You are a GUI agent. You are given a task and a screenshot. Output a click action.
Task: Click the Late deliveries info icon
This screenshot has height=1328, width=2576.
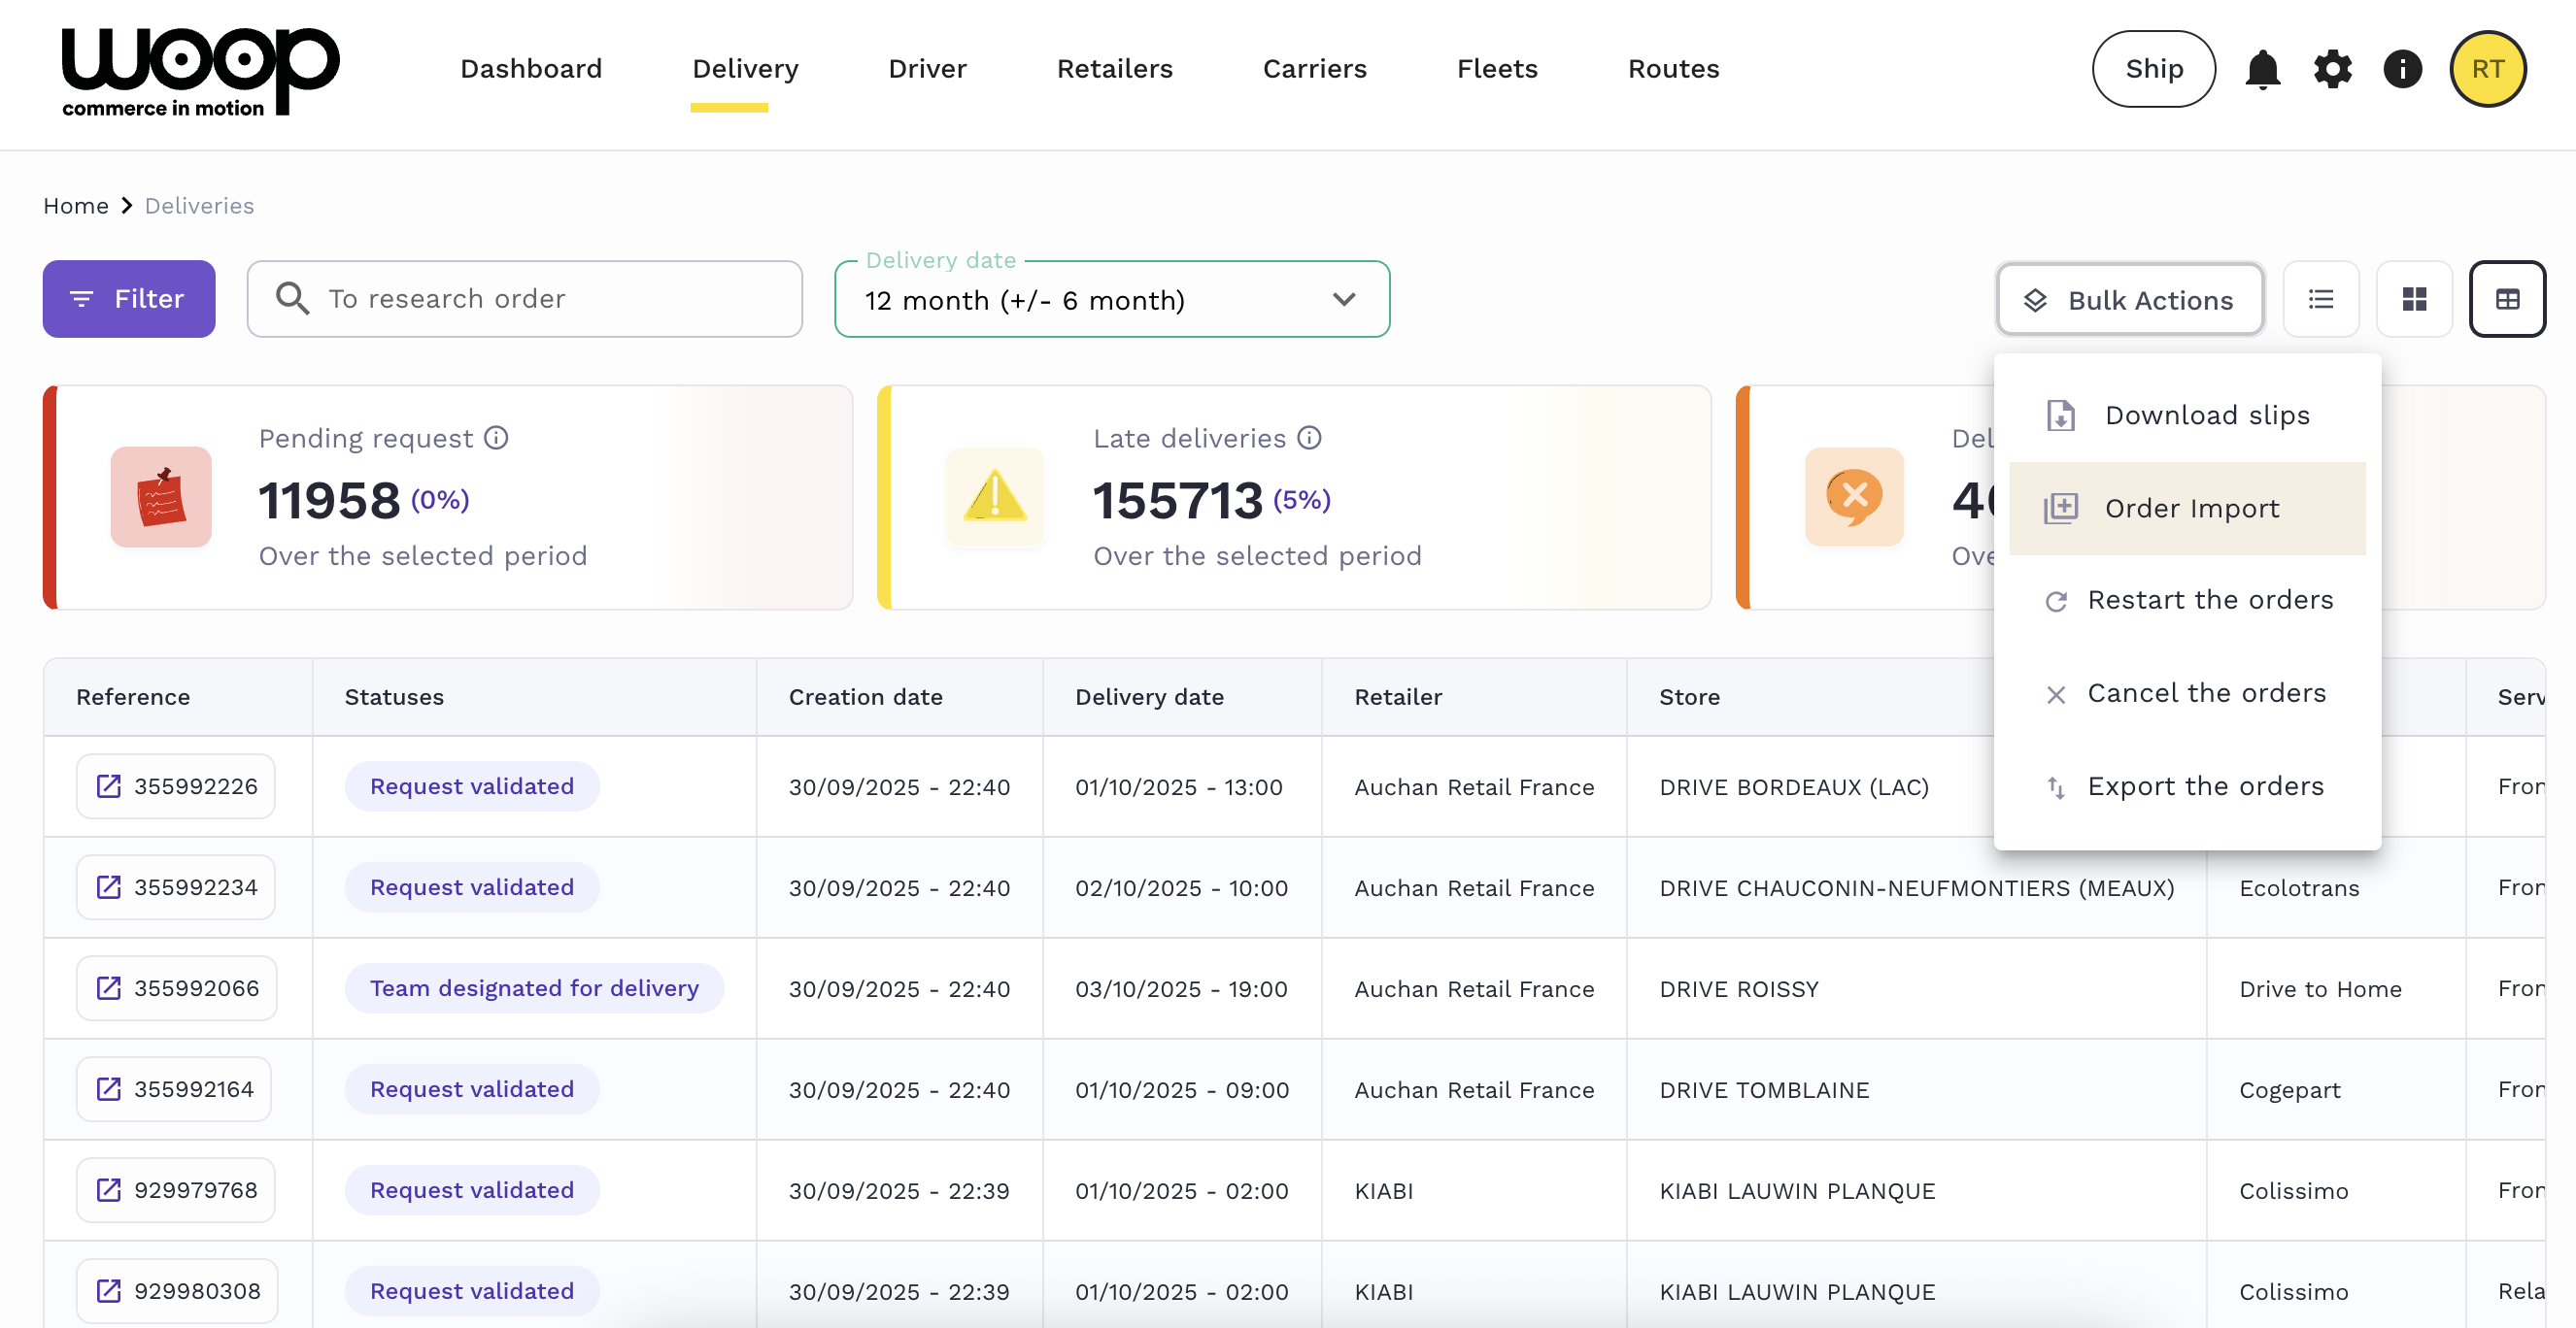pyautogui.click(x=1309, y=438)
